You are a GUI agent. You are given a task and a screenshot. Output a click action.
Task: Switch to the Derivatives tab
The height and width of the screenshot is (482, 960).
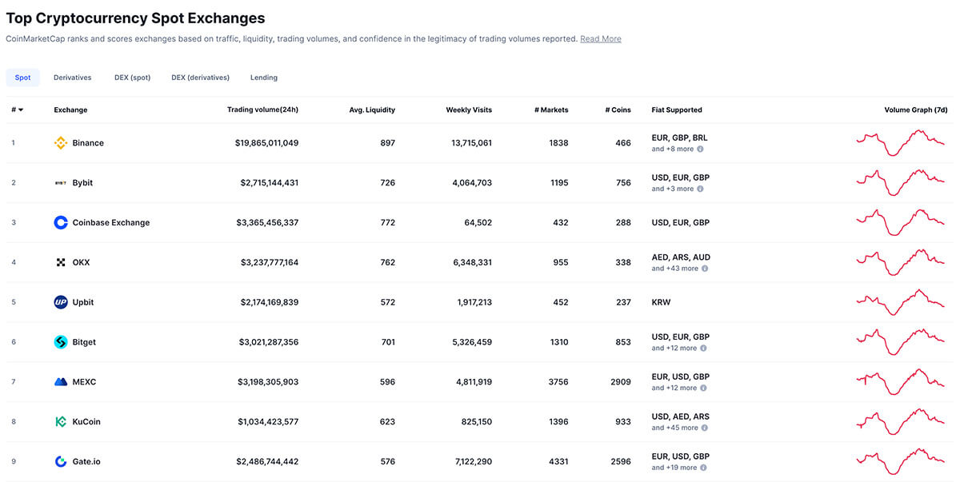72,78
